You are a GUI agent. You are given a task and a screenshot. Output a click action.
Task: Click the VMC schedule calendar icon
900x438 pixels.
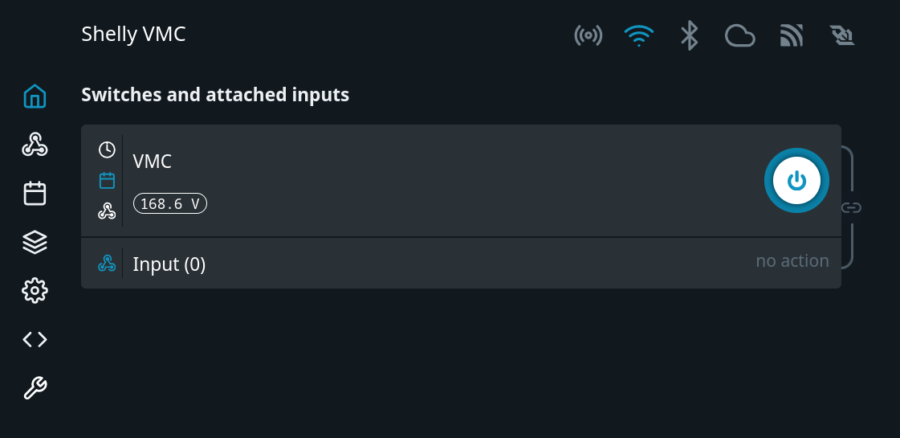pyautogui.click(x=107, y=180)
